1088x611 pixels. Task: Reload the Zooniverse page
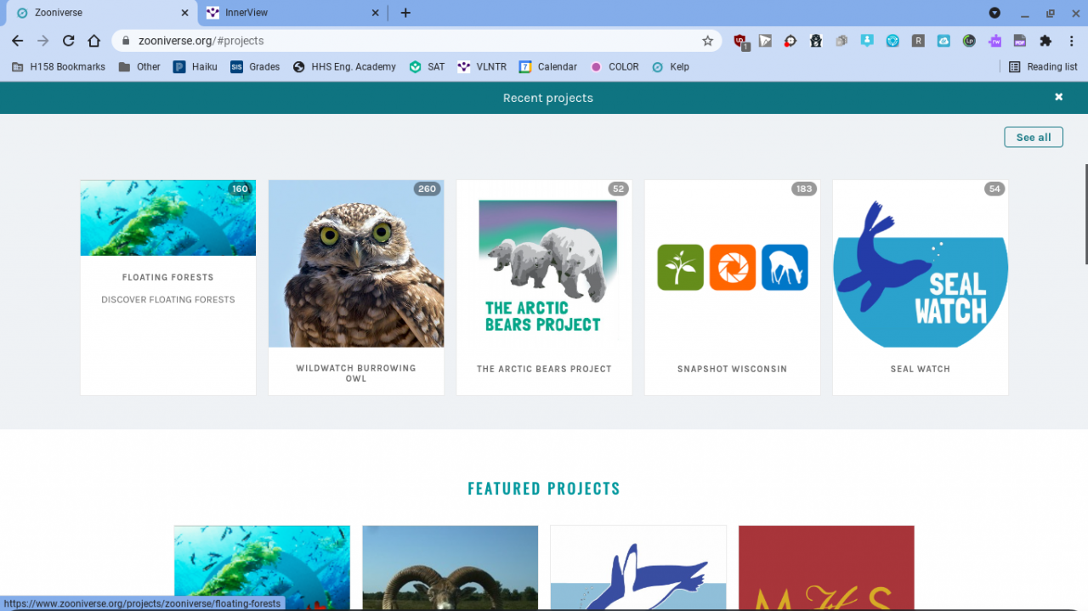tap(68, 41)
